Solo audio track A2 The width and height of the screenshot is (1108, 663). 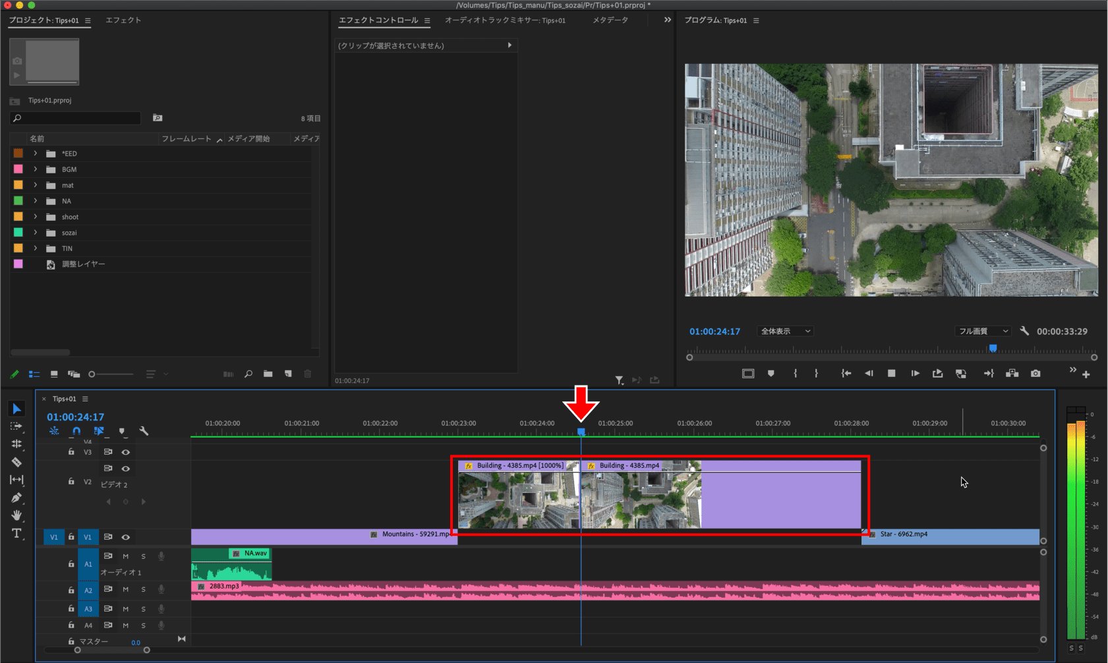(x=143, y=590)
